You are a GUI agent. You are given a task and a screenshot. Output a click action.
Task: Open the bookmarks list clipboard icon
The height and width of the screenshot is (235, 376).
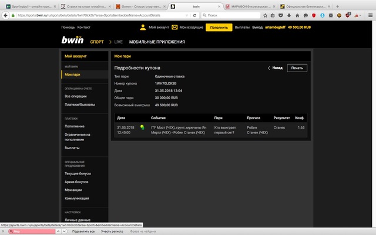tap(273, 15)
